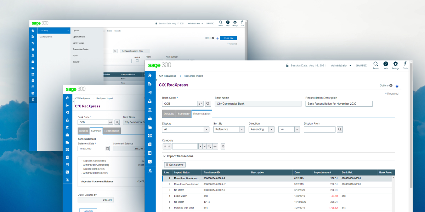Click the double-chevron button beside Category controls
425x212 pixels.
[x=223, y=146]
